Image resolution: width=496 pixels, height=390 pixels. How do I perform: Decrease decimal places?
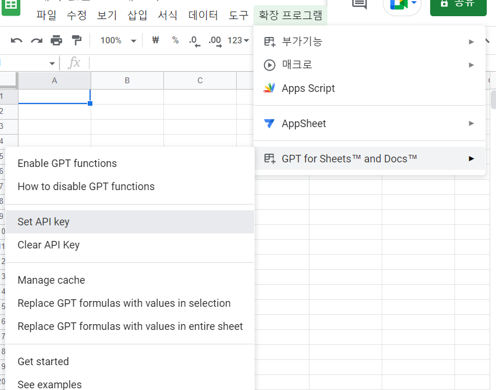195,41
